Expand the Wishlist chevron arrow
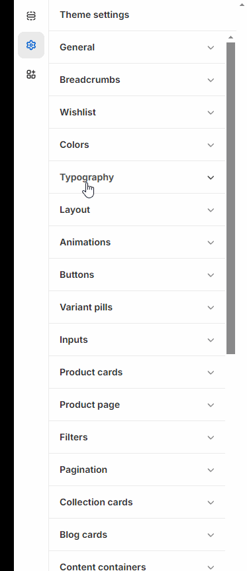247x571 pixels. click(x=211, y=113)
